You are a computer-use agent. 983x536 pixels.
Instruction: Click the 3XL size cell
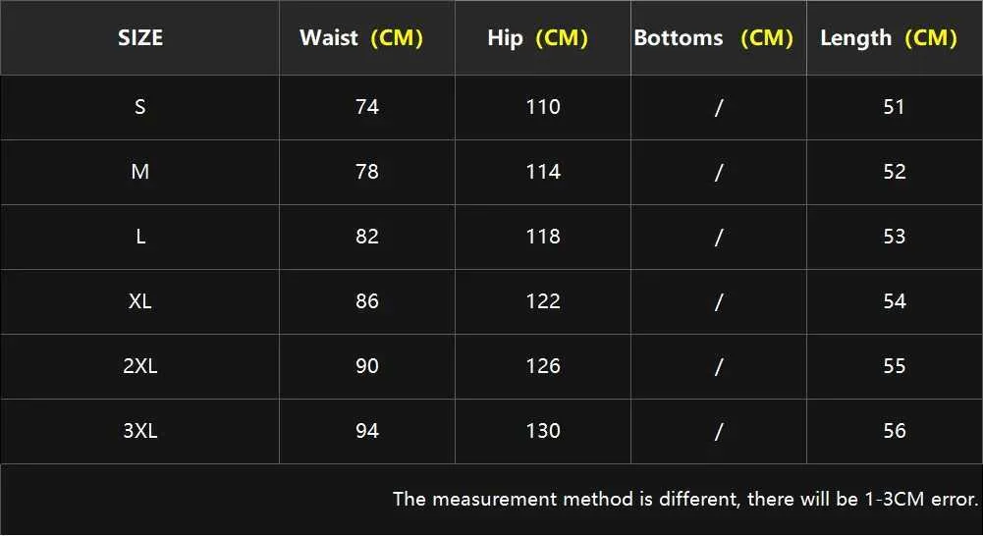140,431
